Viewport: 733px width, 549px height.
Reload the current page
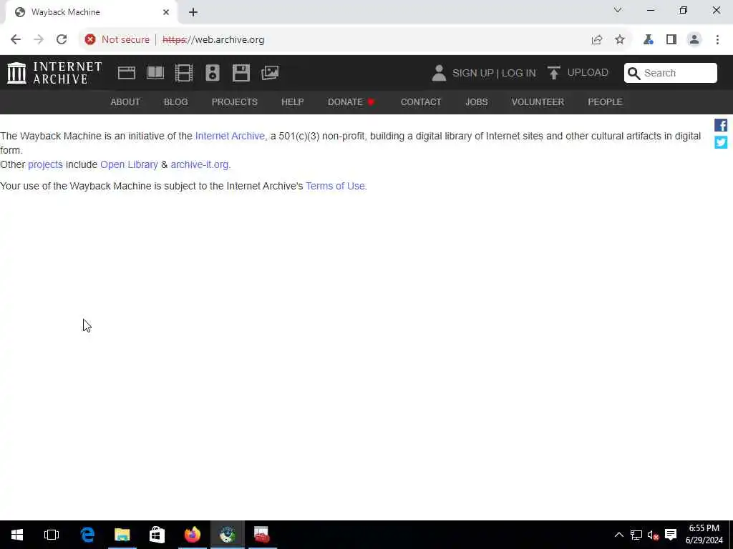click(x=62, y=40)
